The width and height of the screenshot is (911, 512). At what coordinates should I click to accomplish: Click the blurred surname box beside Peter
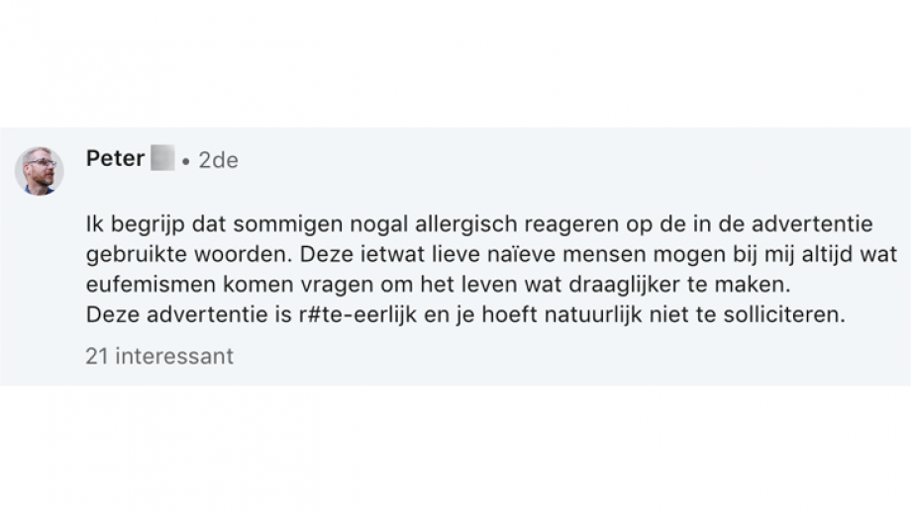(x=162, y=158)
